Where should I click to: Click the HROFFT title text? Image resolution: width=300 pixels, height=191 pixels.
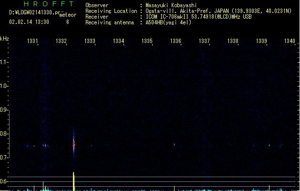(49, 4)
